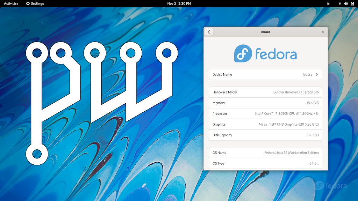358x201 pixels.
Task: Click the Settings gear icon in top bar
Action: click(x=28, y=3)
